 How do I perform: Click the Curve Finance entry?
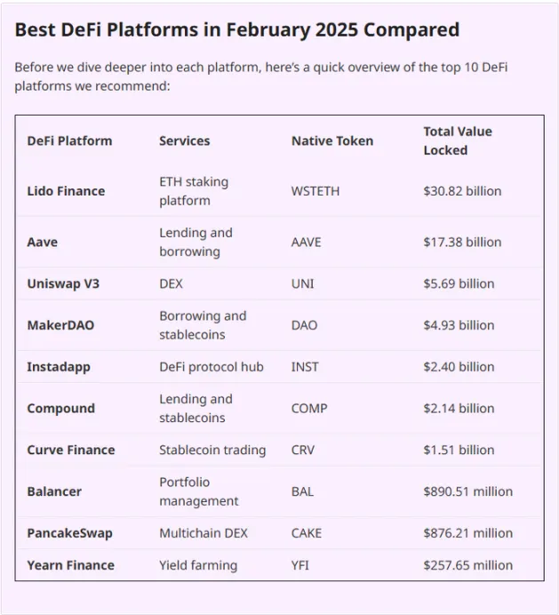tap(70, 450)
